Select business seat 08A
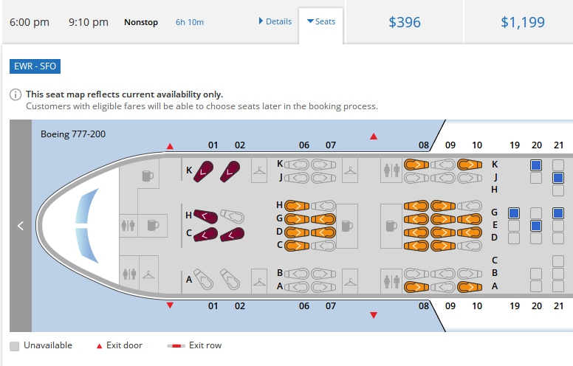 pyautogui.click(x=416, y=286)
